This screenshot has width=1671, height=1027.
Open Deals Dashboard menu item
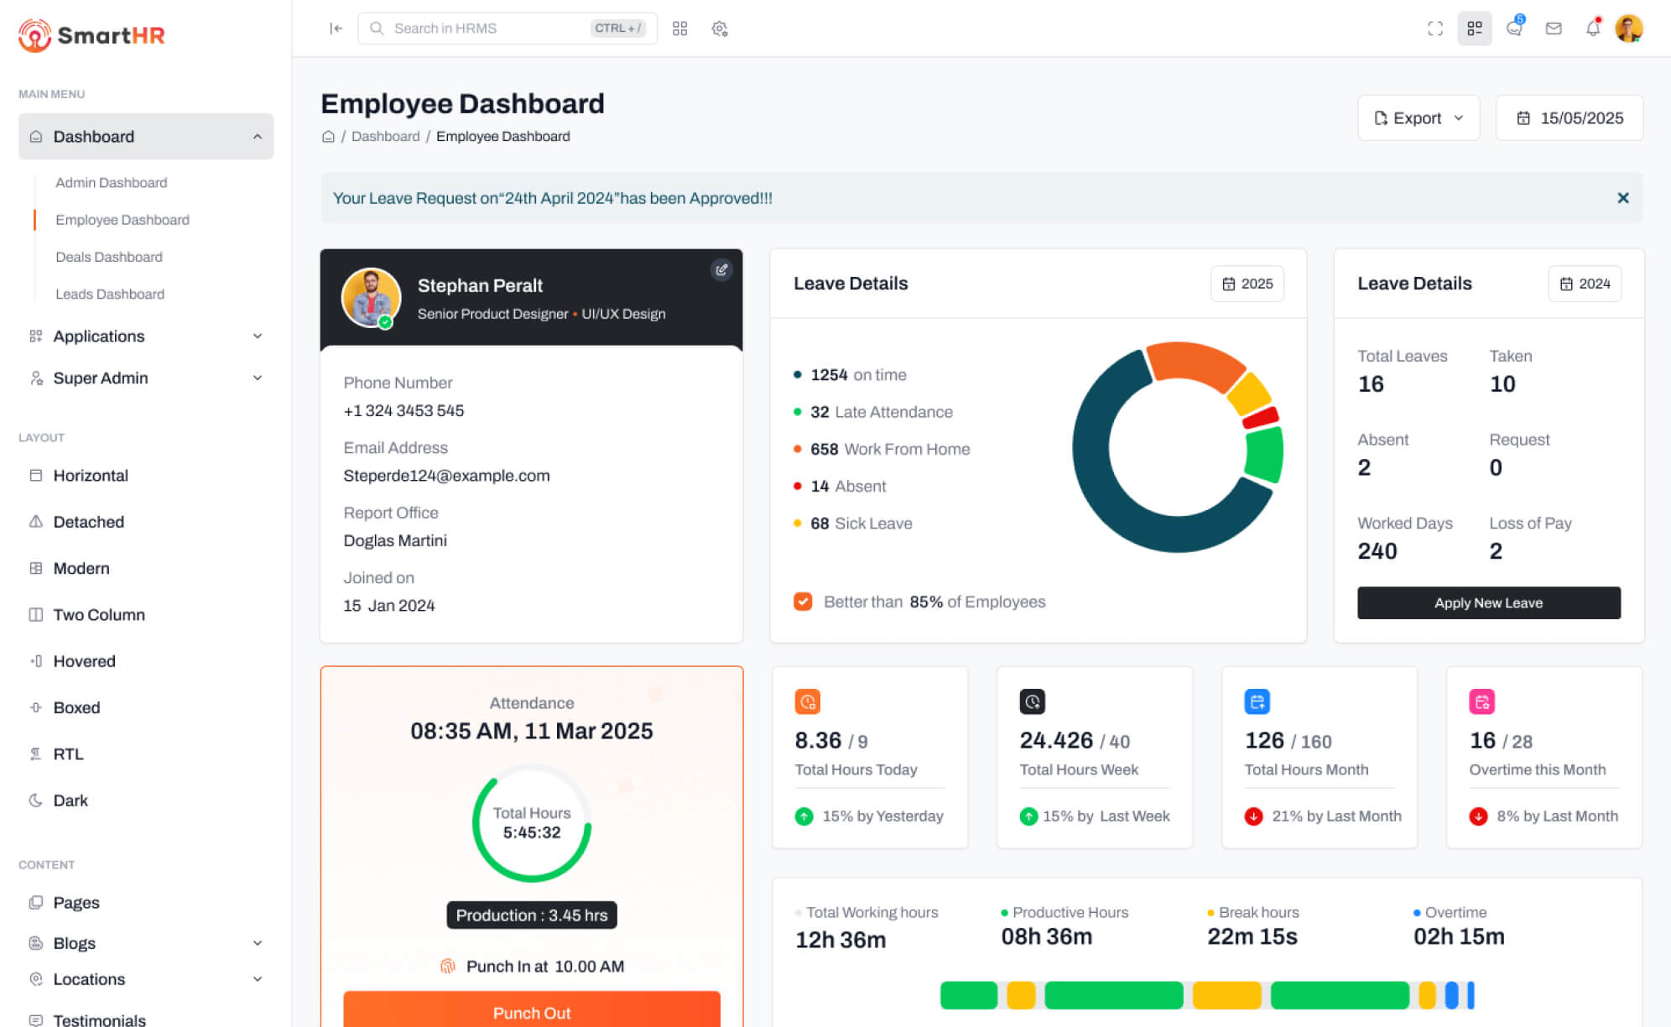(109, 257)
